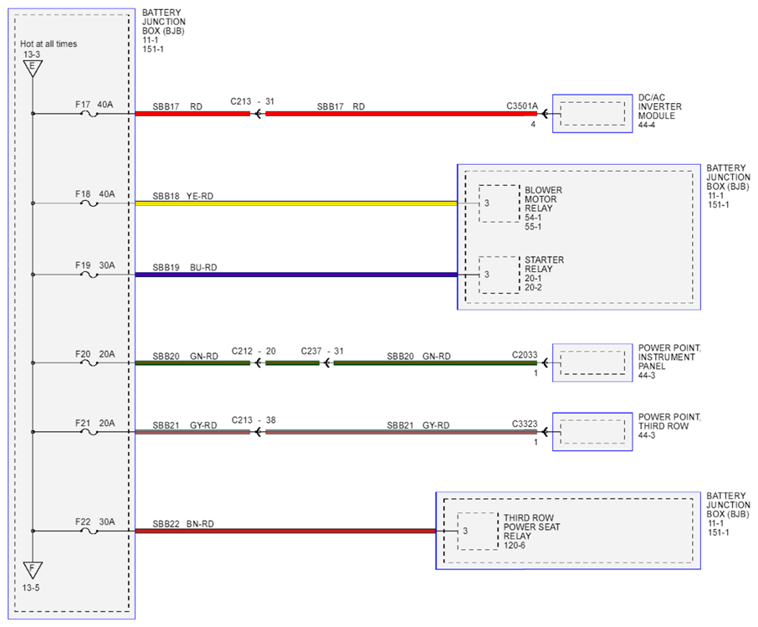Open page reference '20-1'

533,279
